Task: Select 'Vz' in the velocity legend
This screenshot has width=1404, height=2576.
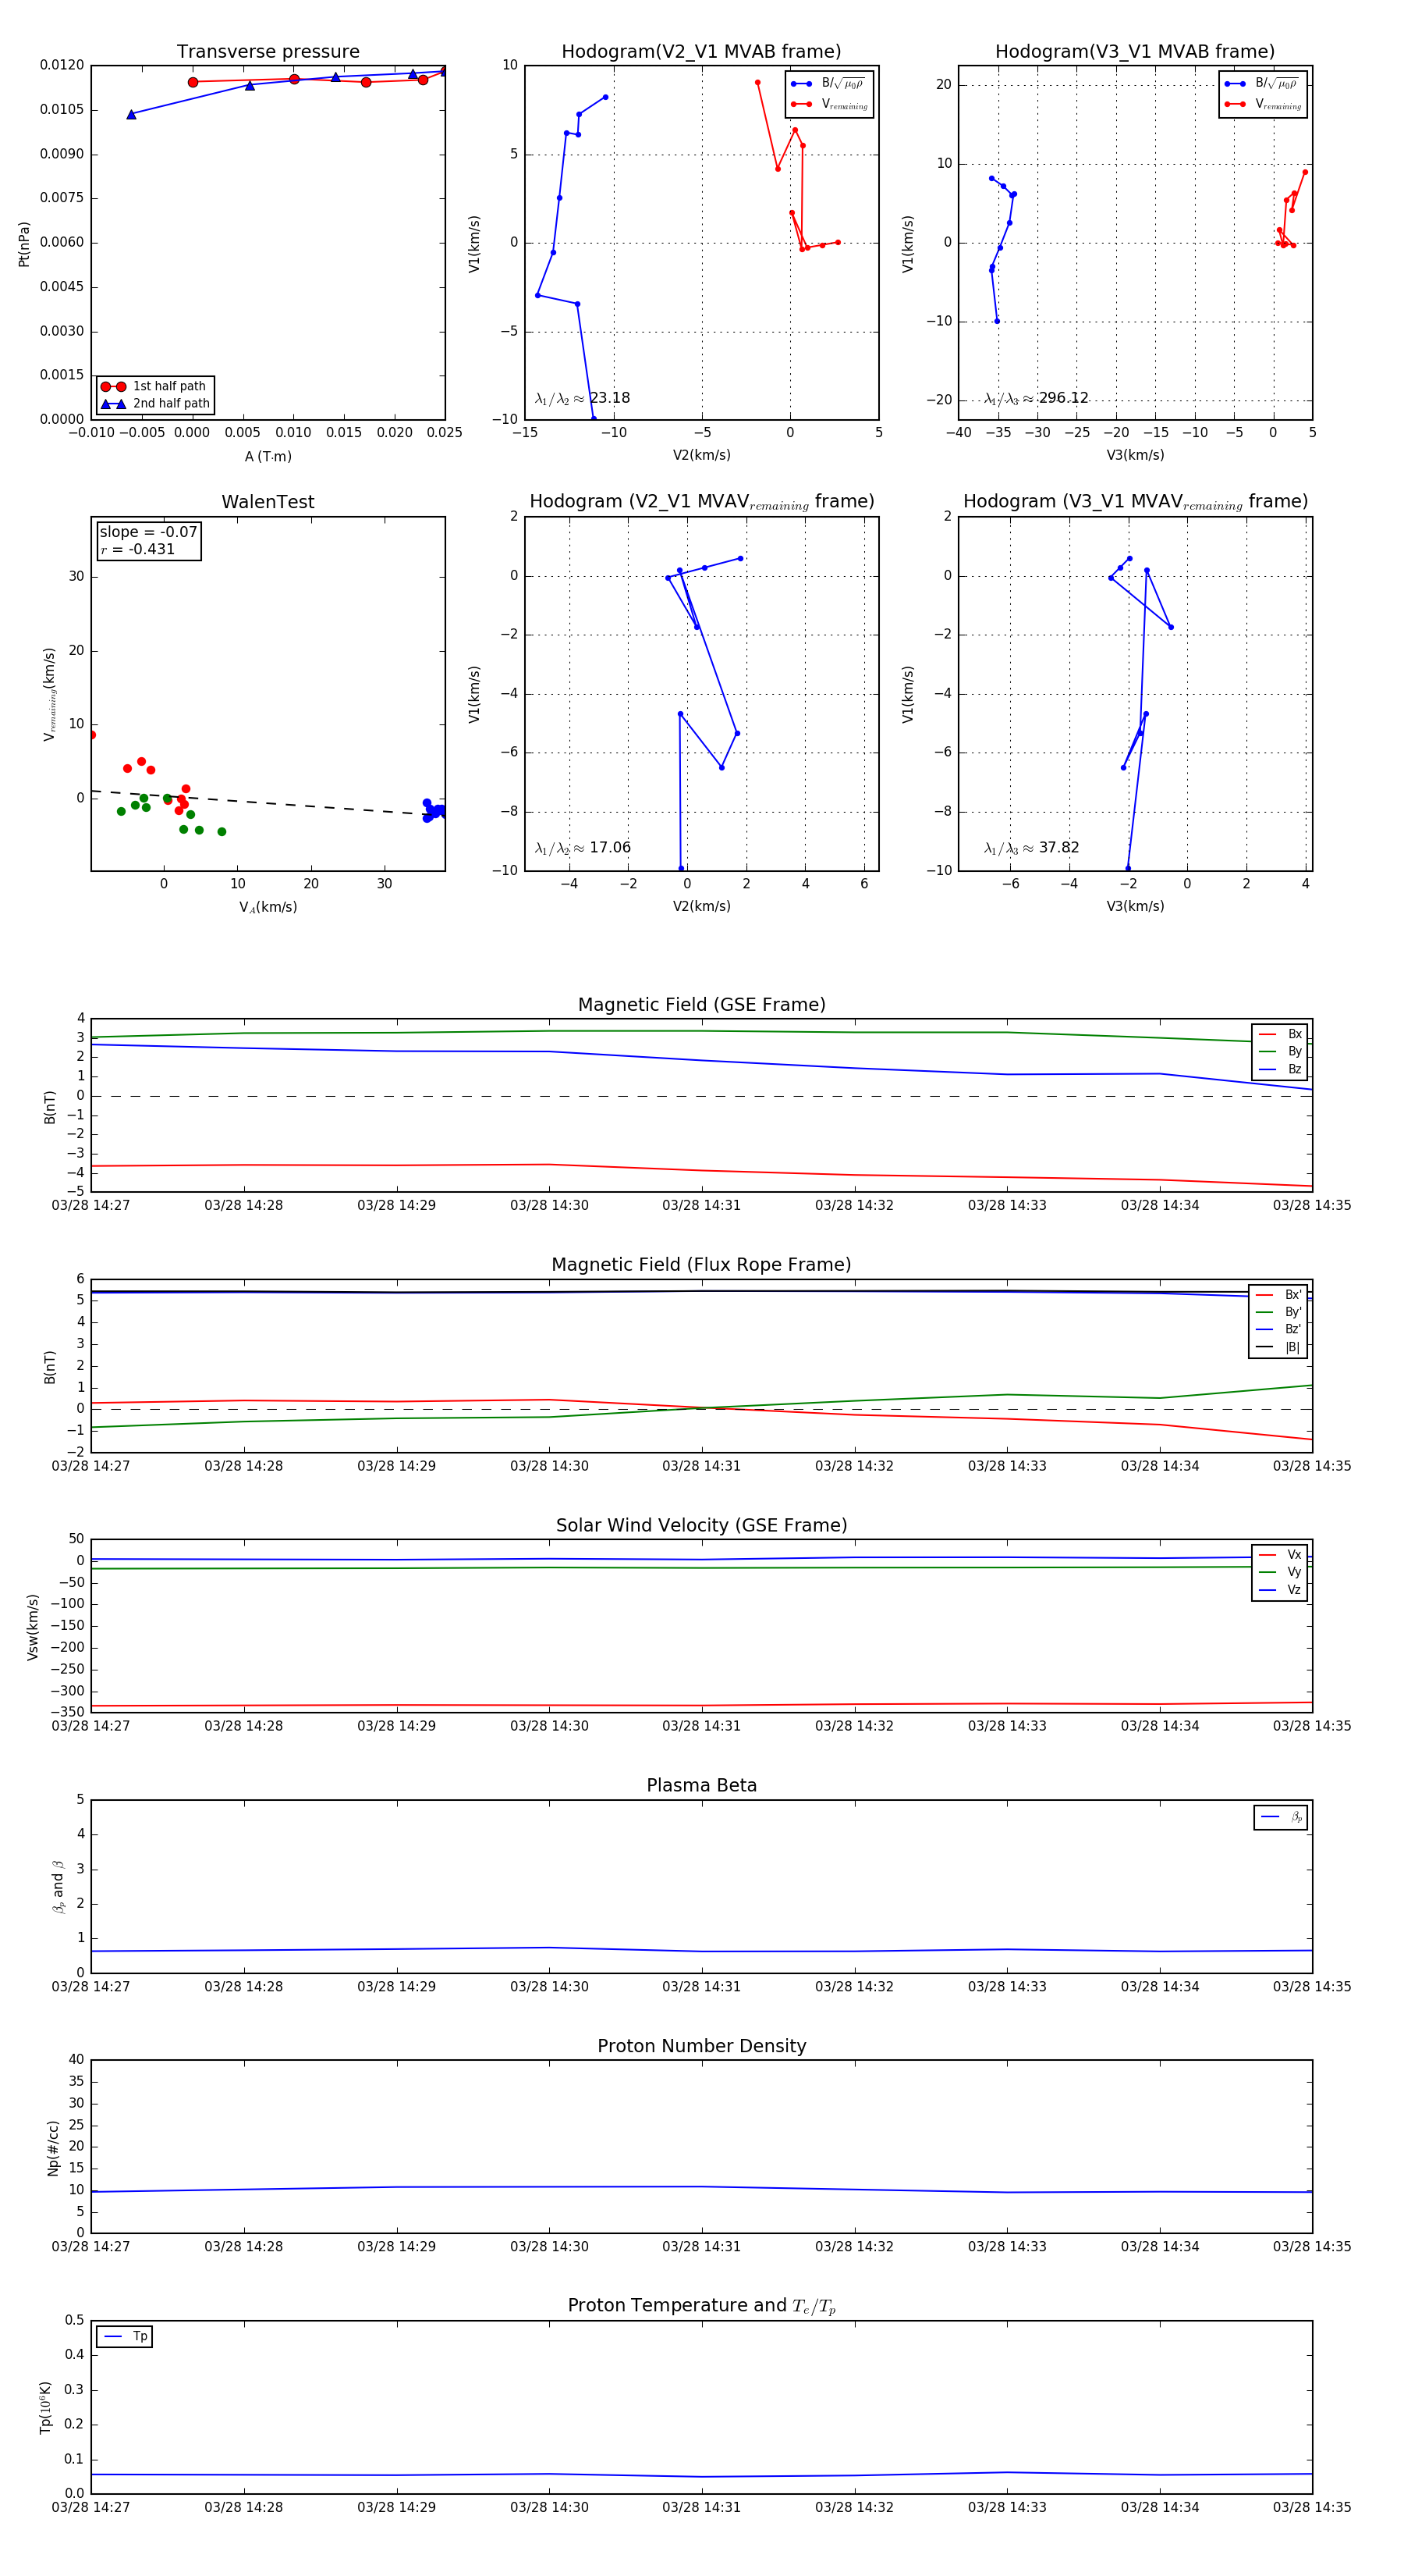Action: [x=1280, y=1590]
